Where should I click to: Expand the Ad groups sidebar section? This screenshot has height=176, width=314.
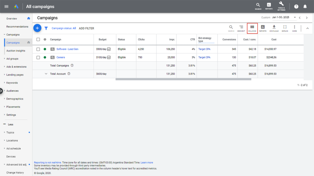(x=12, y=59)
